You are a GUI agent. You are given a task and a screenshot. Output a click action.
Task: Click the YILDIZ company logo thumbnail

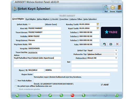click(111, 33)
